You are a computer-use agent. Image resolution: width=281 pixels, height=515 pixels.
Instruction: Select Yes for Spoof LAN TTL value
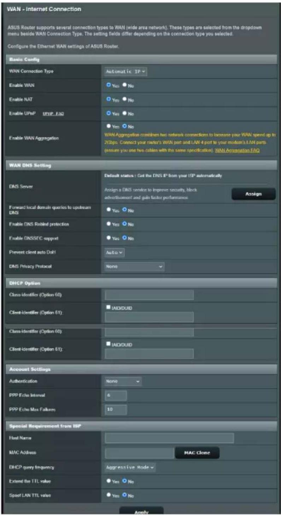pos(109,495)
